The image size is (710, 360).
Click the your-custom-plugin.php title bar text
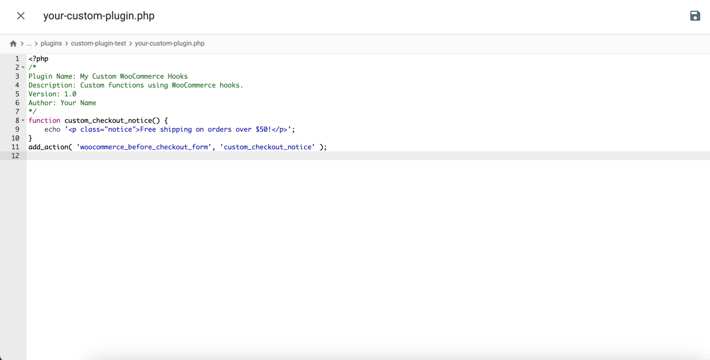(99, 16)
